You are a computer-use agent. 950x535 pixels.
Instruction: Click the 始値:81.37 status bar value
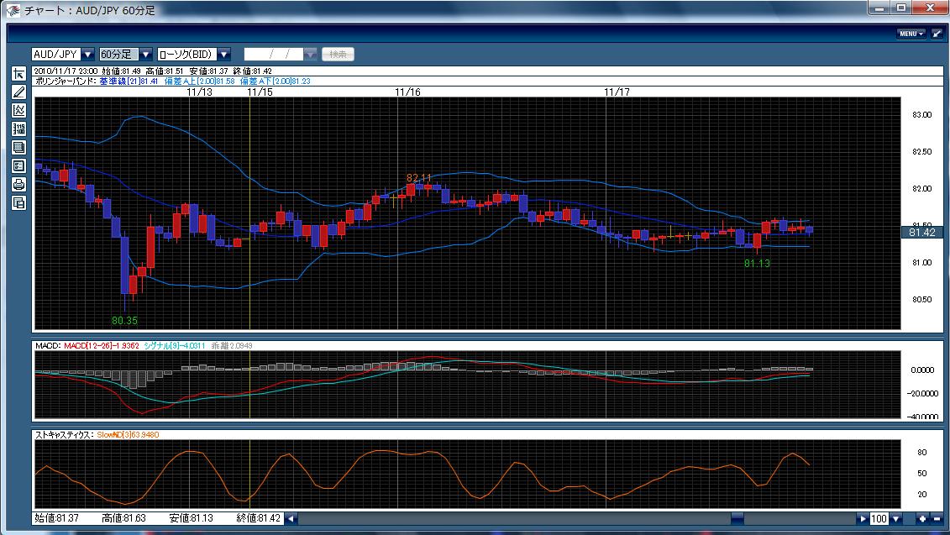[x=57, y=519]
